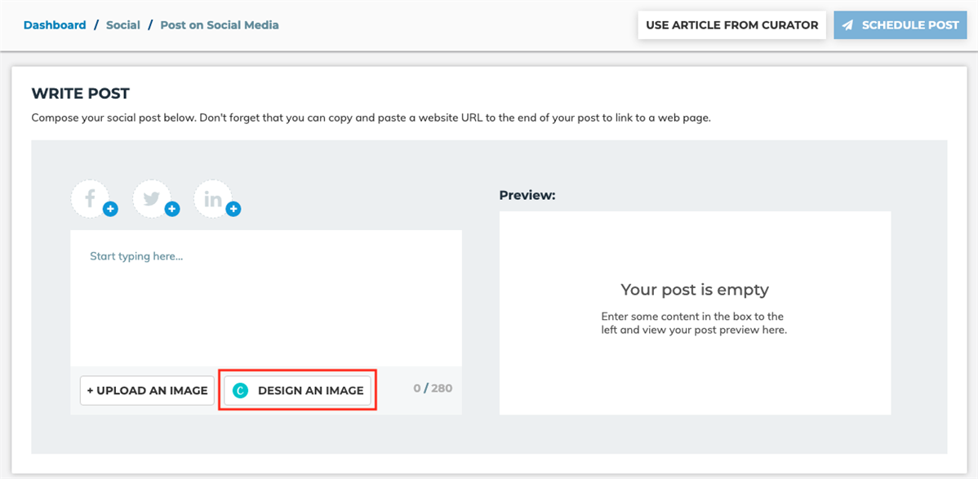This screenshot has width=978, height=479.
Task: Click the Write Post section heading
Action: point(80,94)
